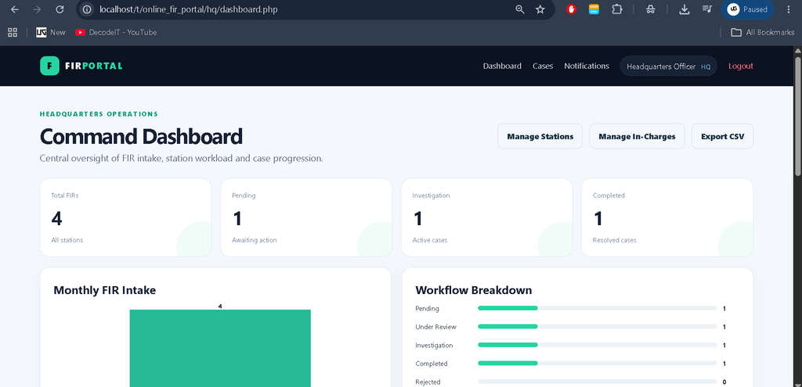Click the Pending Awaiting action card
Screen dimensions: 802x387
[306, 217]
